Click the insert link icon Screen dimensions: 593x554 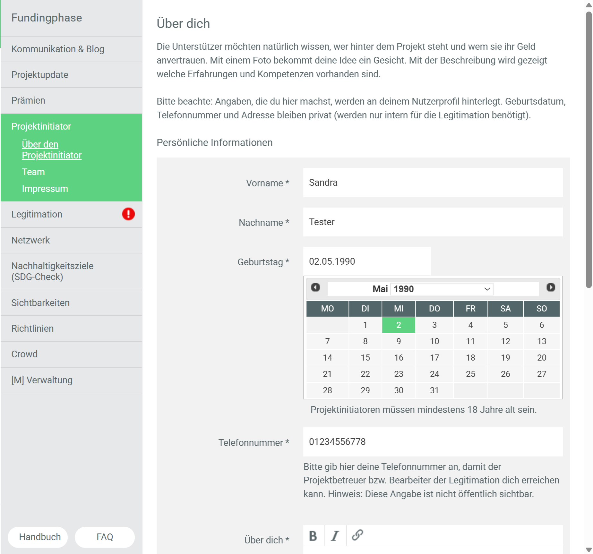[357, 535]
